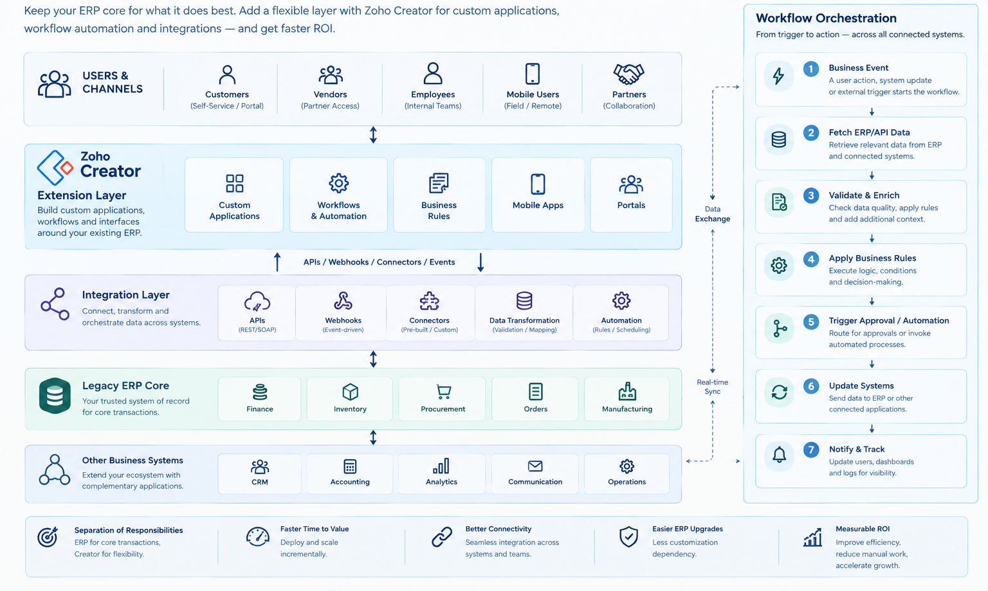The image size is (988, 591).
Task: Click the Legacy ERP Core database icon
Action: pyautogui.click(x=55, y=396)
